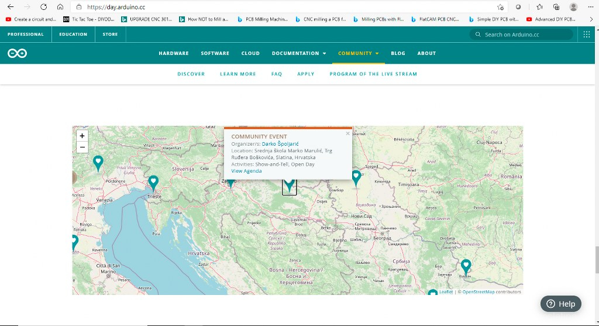Reload the page with the refresh icon

43,7
